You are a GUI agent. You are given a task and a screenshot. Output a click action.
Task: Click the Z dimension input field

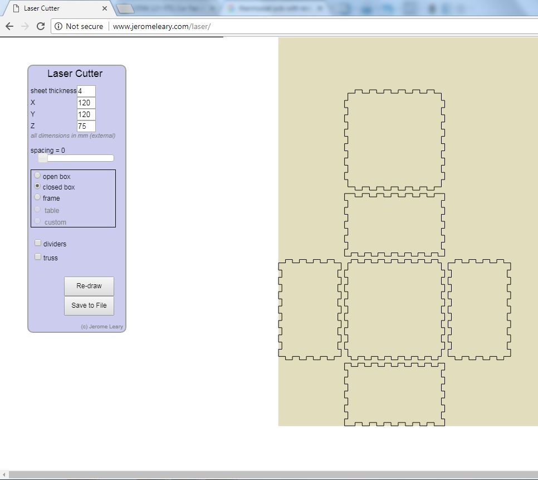(x=86, y=126)
